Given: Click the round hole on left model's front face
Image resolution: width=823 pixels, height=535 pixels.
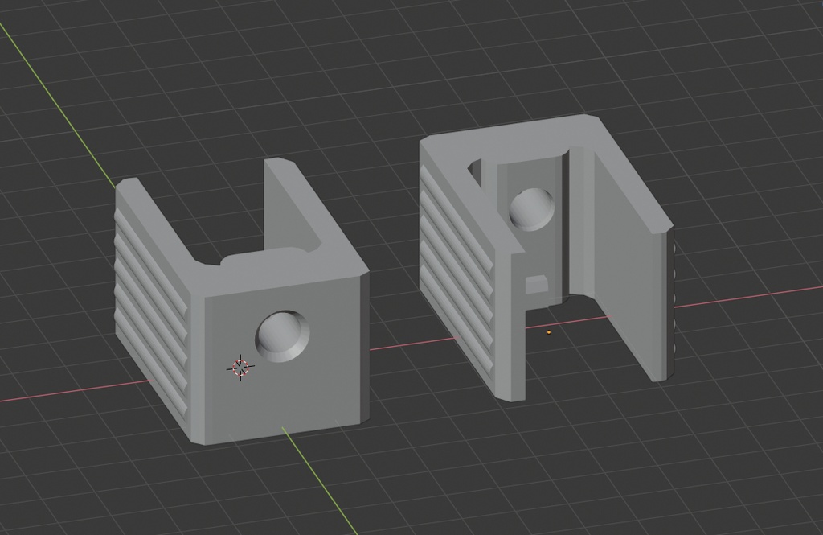Looking at the screenshot, I should (x=282, y=336).
